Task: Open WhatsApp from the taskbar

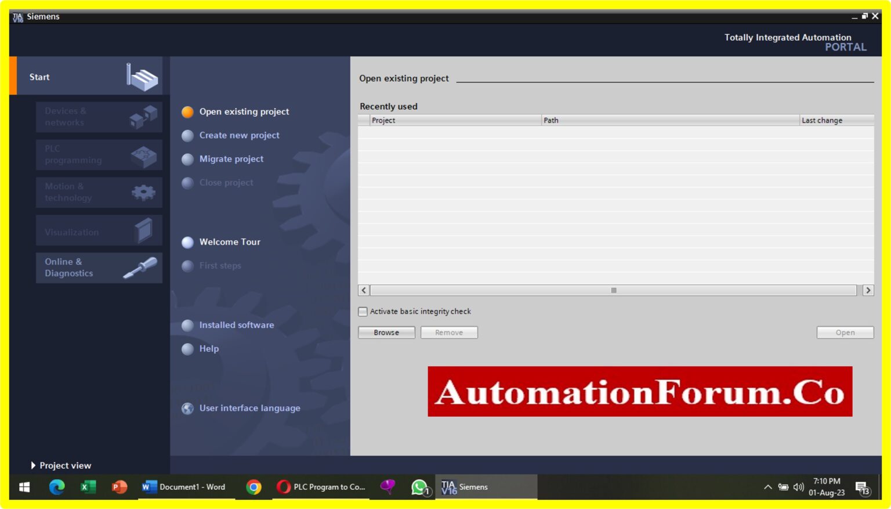Action: (x=419, y=487)
